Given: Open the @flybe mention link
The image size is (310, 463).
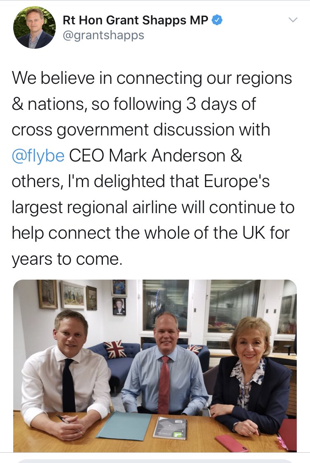Looking at the screenshot, I should click(38, 157).
